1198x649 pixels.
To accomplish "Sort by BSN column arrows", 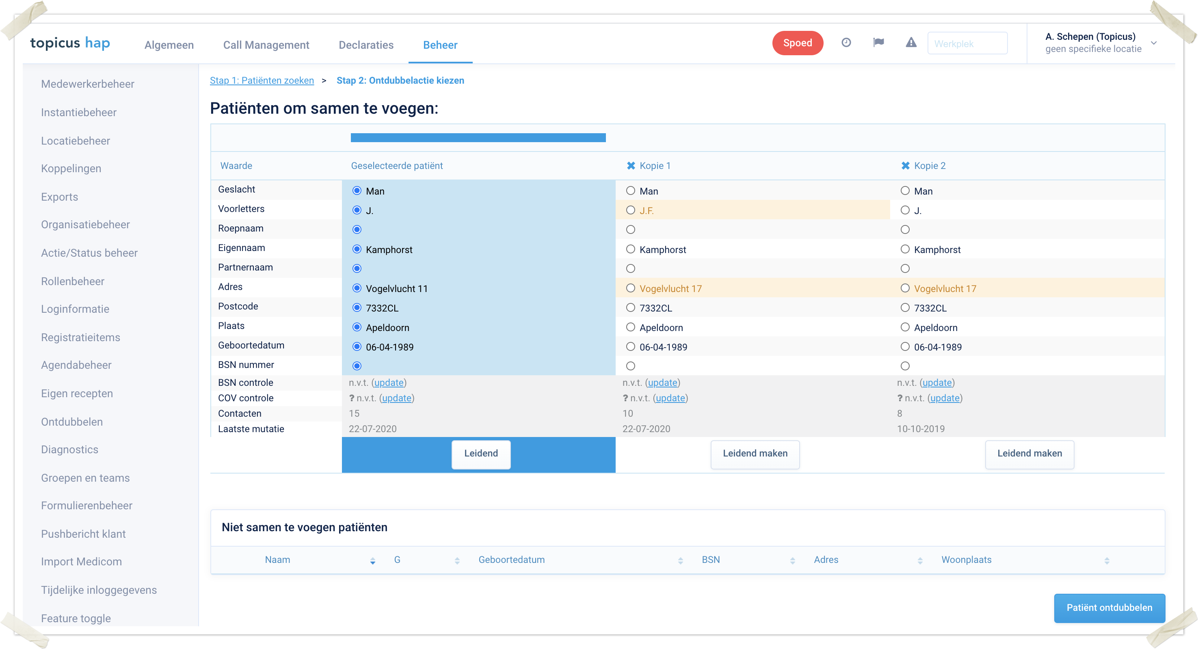I will coord(792,560).
